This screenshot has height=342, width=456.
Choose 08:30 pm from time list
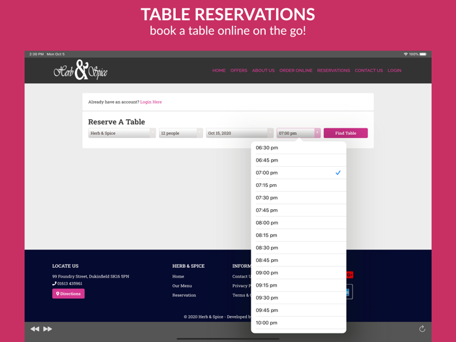[x=298, y=248]
